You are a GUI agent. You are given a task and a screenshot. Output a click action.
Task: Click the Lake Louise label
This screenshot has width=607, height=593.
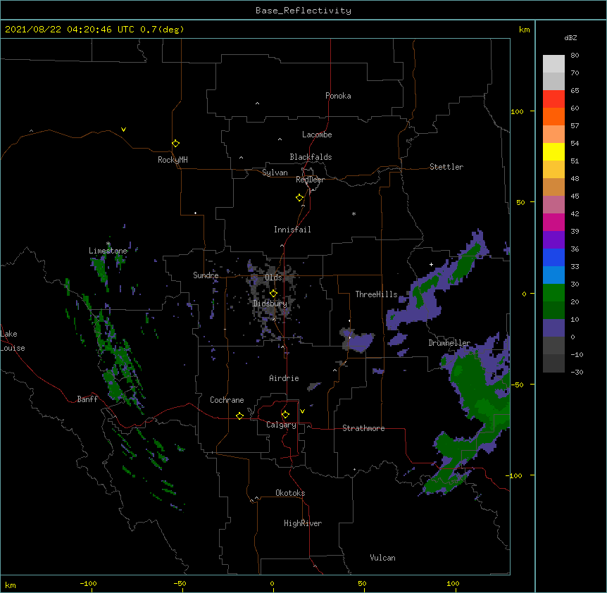tap(13, 341)
